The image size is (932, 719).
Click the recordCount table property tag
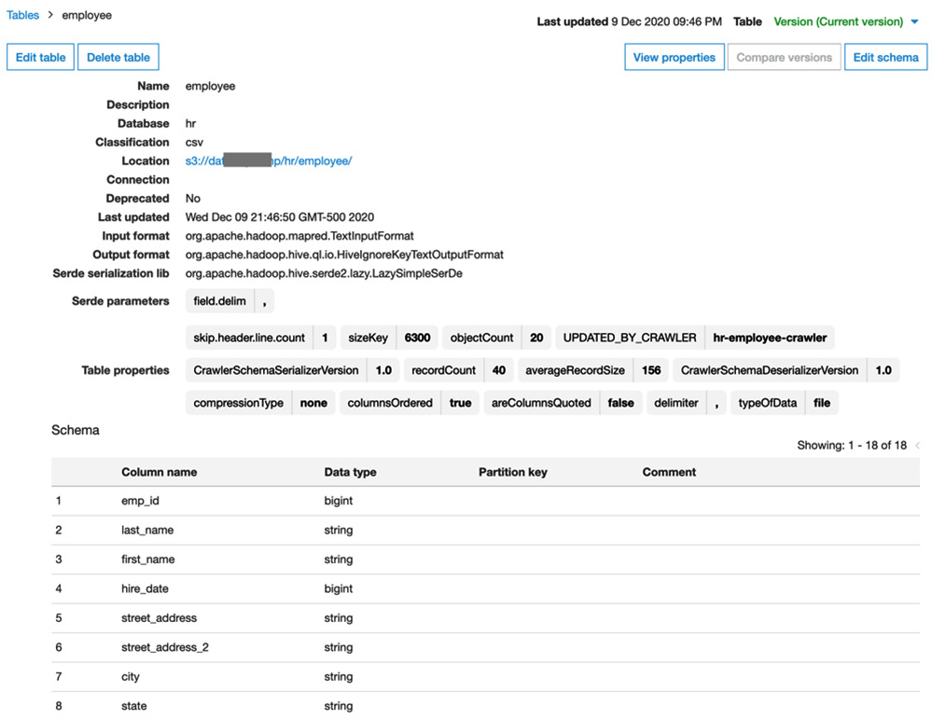tap(443, 369)
